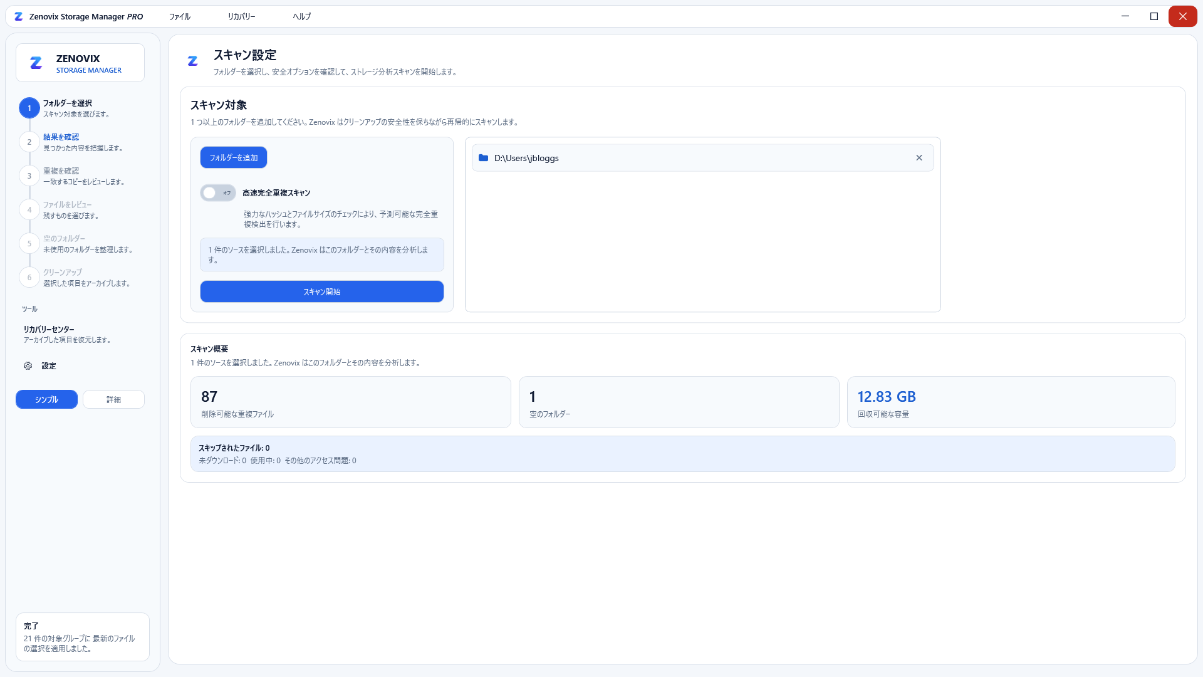Click the 高速完全重複スキャン label
1203x677 pixels.
[276, 193]
